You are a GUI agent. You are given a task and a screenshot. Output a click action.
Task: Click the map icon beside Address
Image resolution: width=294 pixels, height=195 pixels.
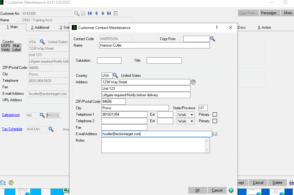click(193, 82)
